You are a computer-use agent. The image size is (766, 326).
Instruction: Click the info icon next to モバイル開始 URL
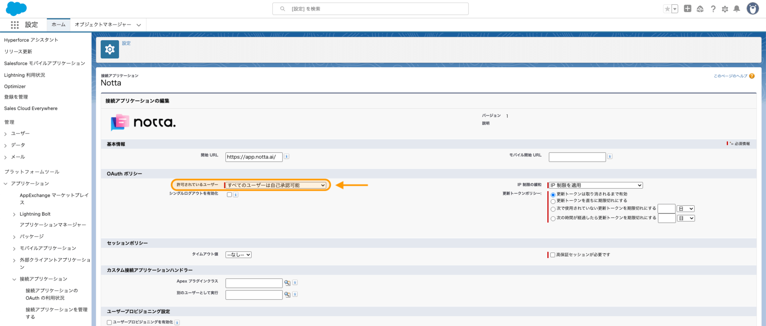tap(610, 156)
